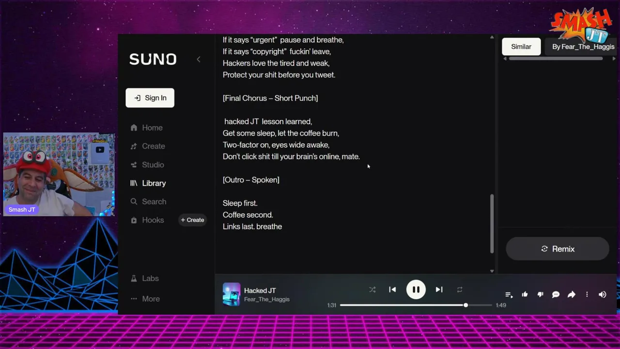Click the lyric 'Links last. breathe'
Screen dimensions: 620x349
click(252, 226)
